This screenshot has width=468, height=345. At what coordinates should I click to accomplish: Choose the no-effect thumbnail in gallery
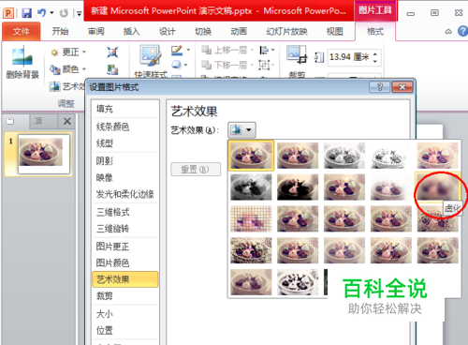click(x=251, y=156)
